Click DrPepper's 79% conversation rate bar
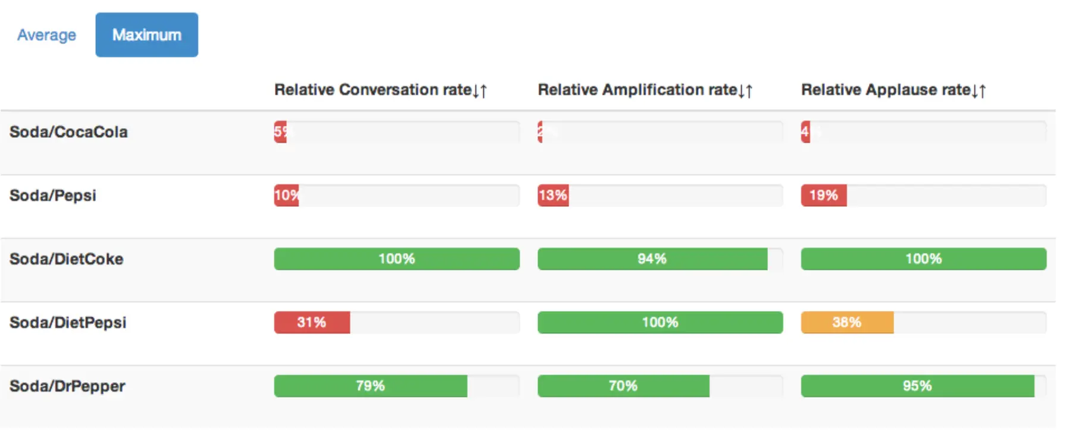This screenshot has height=441, width=1069. tap(370, 386)
